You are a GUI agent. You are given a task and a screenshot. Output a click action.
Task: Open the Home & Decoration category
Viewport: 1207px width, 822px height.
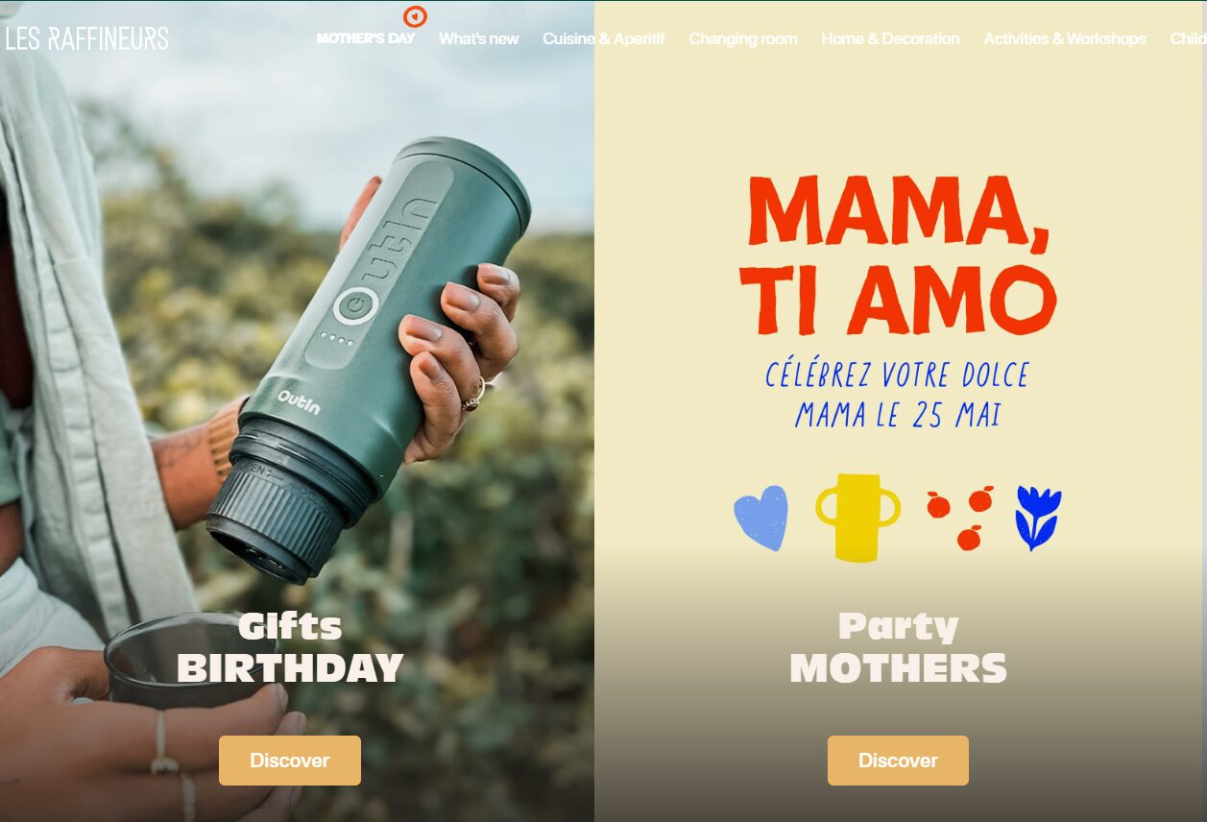[890, 38]
